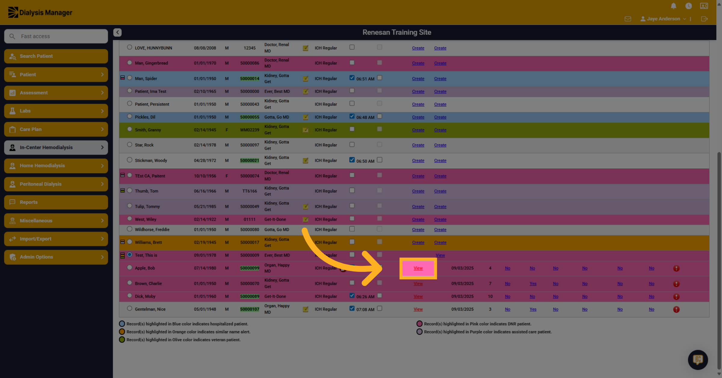
Task: Collapse the sidebar with the arrow button
Action: pyautogui.click(x=117, y=32)
